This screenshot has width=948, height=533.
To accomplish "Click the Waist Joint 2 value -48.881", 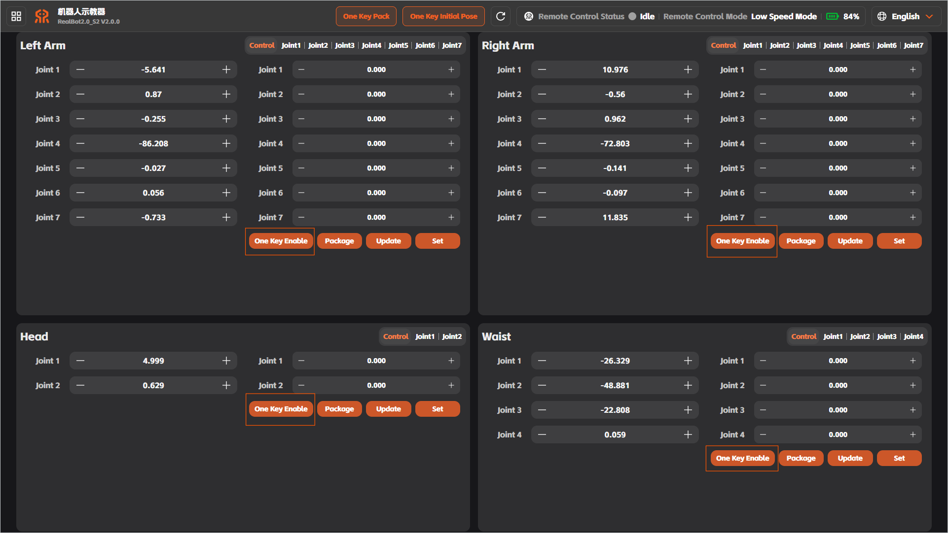I will [615, 385].
